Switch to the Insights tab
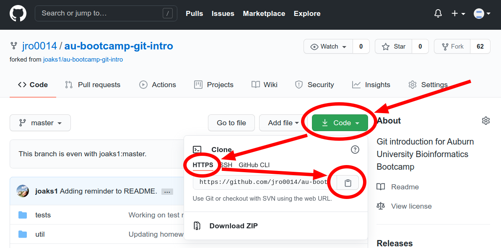Screen dimensions: 501x248 point(371,85)
